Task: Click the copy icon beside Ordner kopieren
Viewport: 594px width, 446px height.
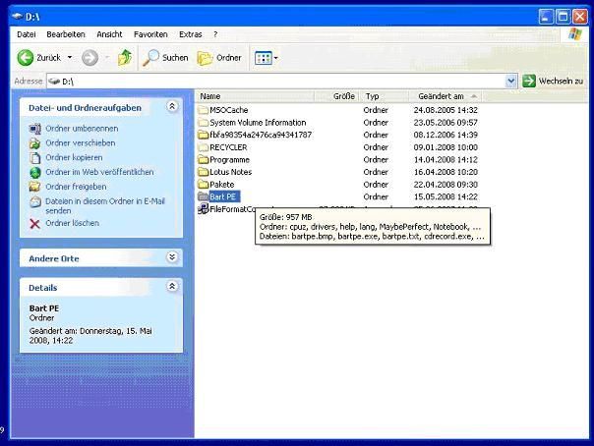Action: [x=35, y=158]
